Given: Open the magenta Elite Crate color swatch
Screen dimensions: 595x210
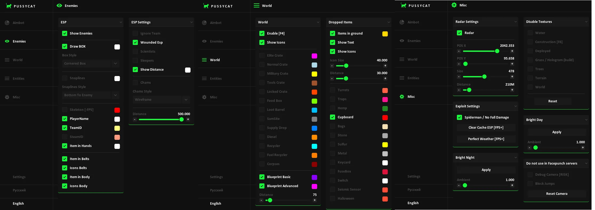Looking at the screenshot, I should pos(314,56).
